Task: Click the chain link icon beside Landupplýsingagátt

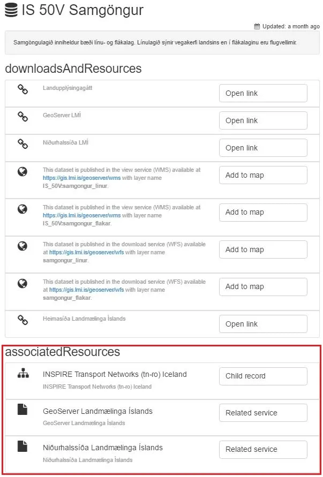Action: click(x=22, y=89)
